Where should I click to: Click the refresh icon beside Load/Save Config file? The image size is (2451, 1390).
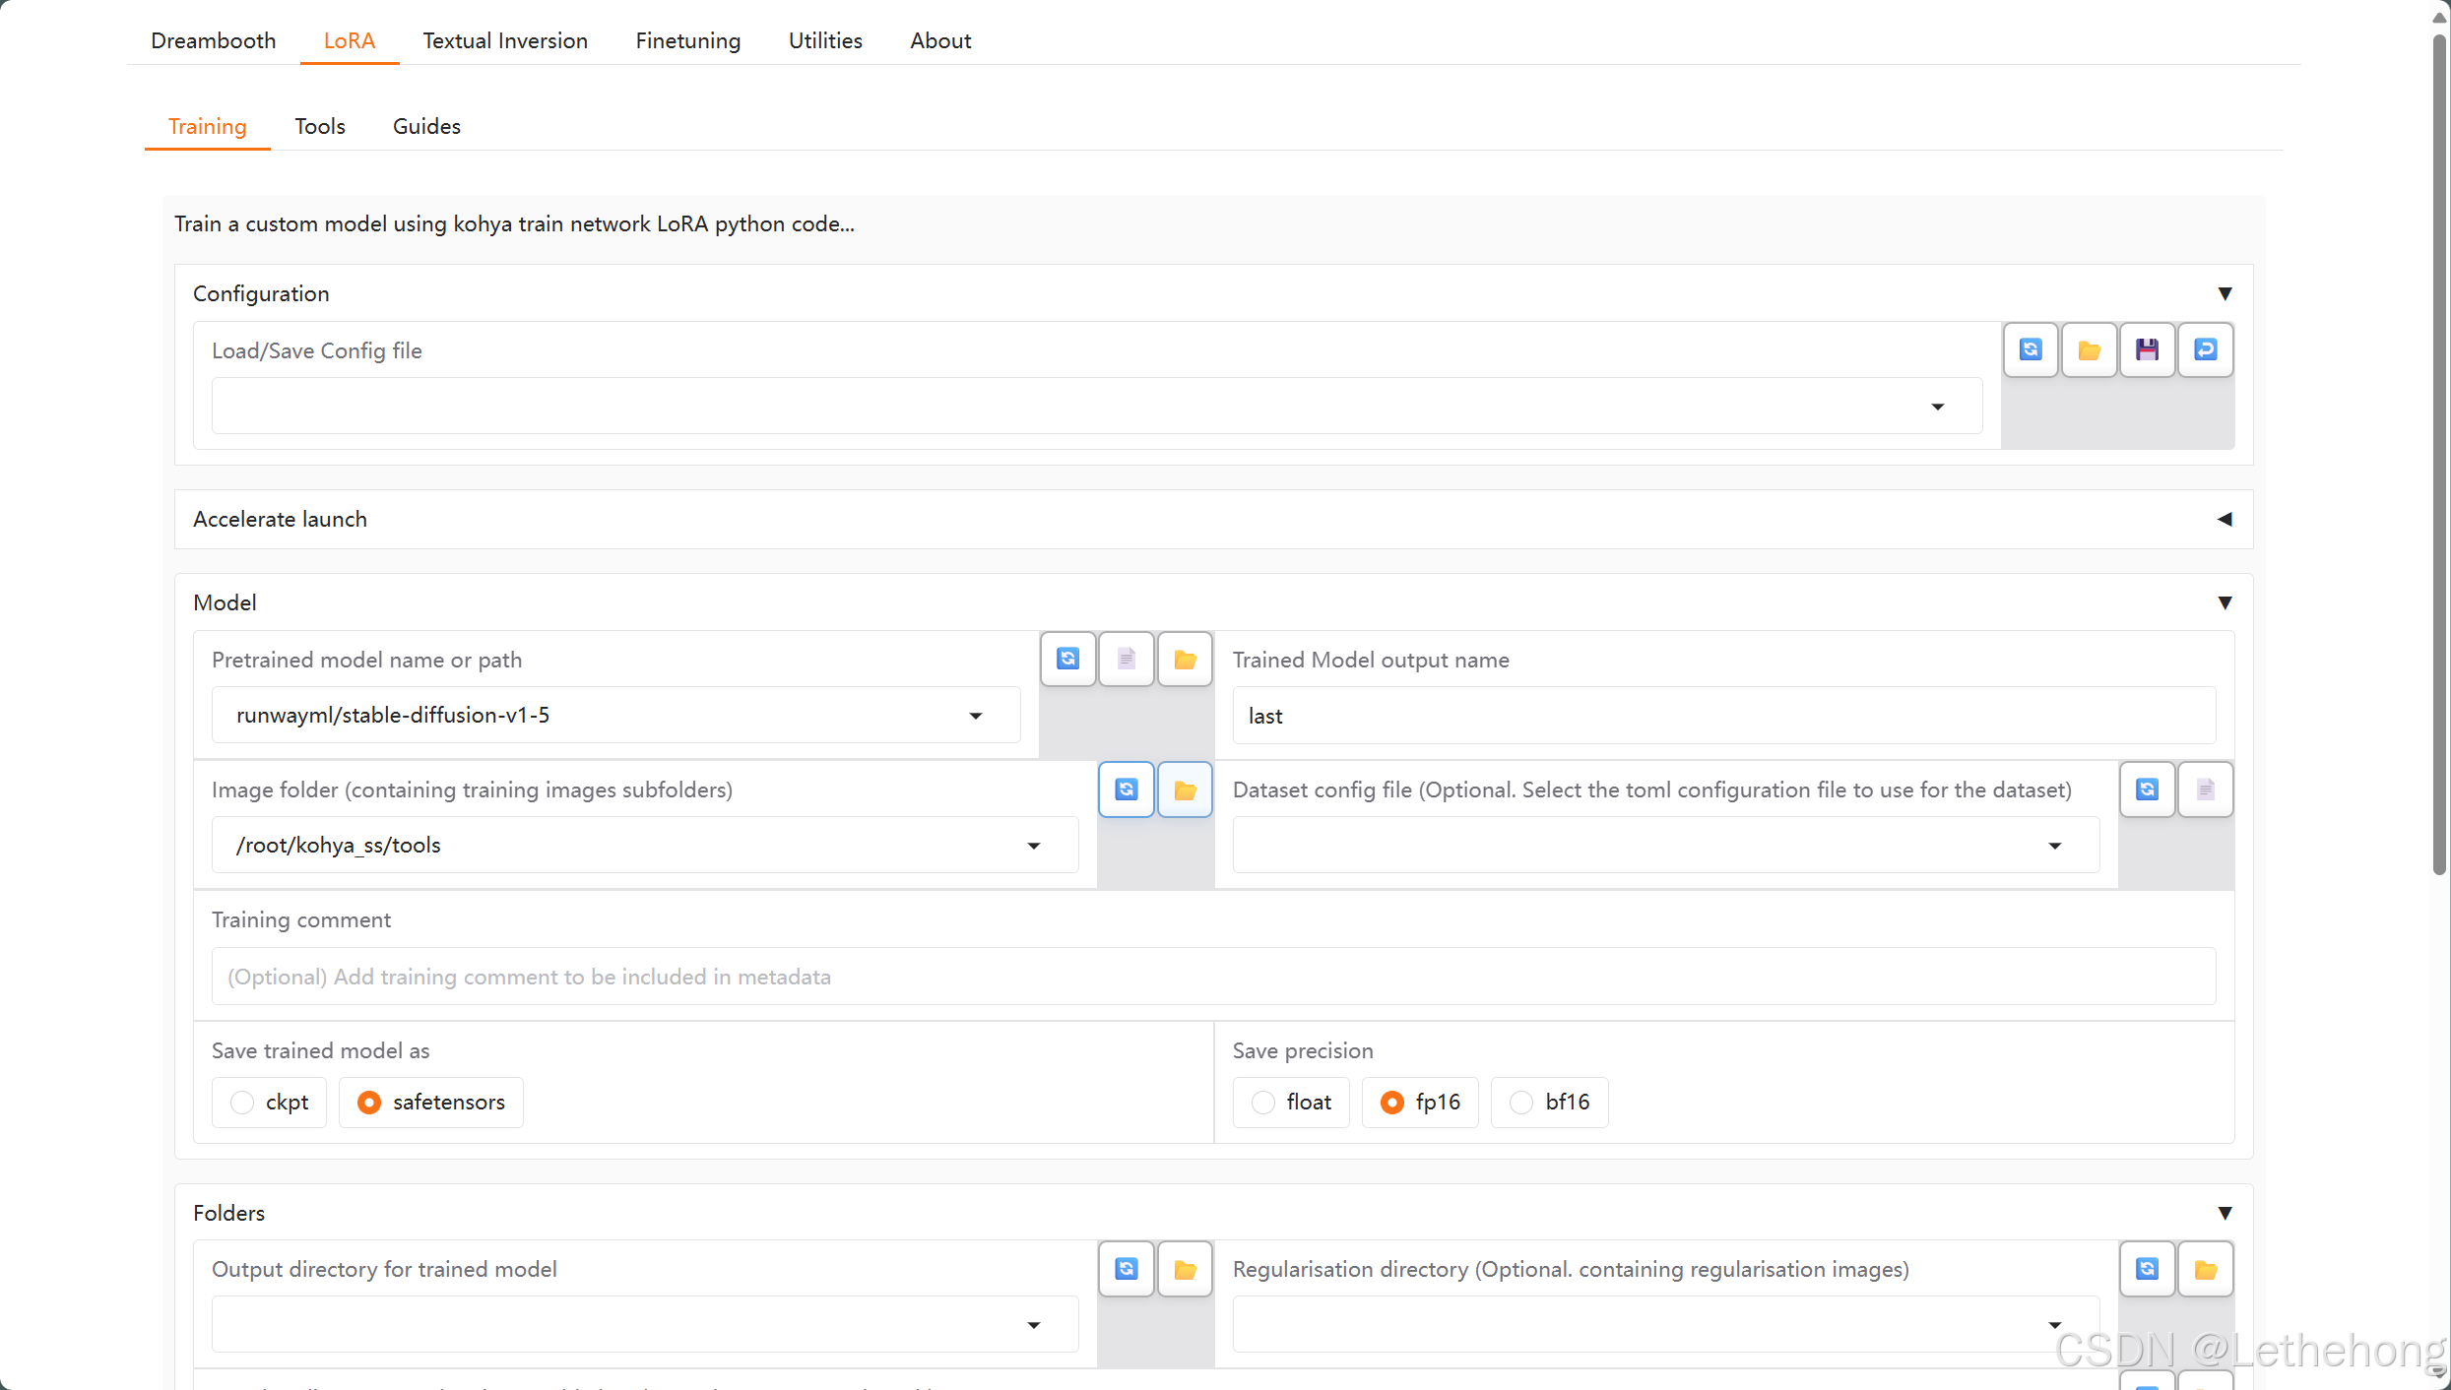(2031, 349)
